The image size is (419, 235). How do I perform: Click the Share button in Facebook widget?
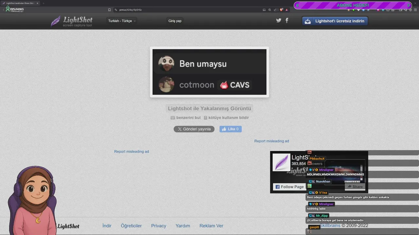(x=355, y=187)
